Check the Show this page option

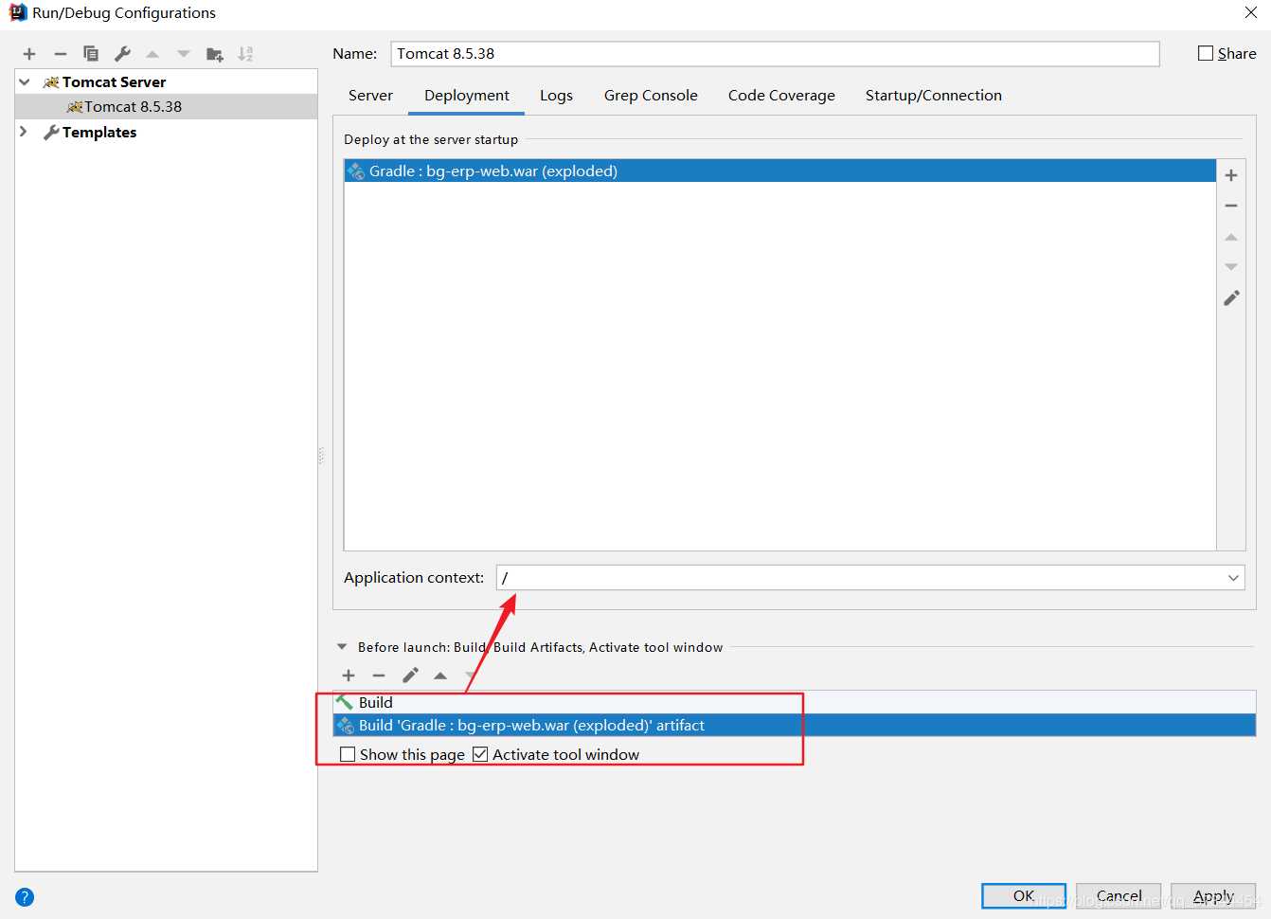[348, 754]
